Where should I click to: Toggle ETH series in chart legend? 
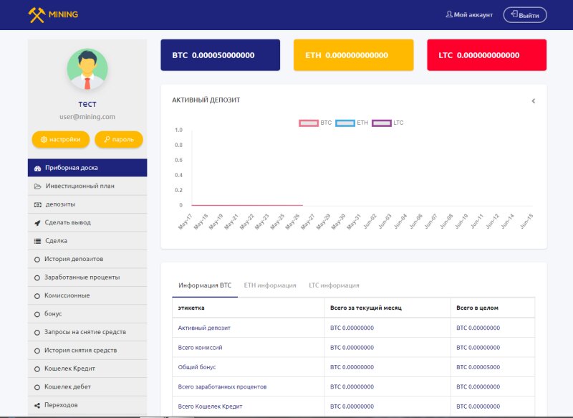click(x=345, y=123)
